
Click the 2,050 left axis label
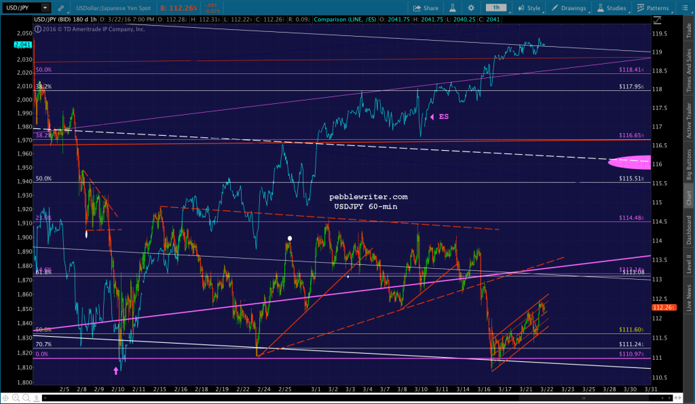[24, 33]
